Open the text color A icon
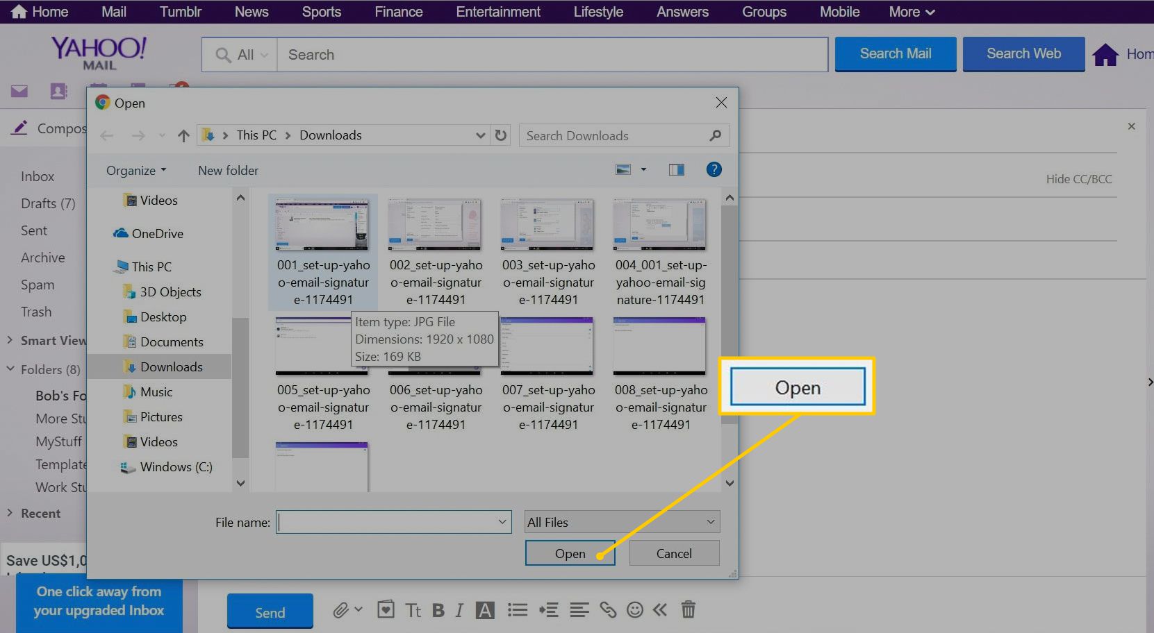Viewport: 1154px width, 633px height. (485, 610)
